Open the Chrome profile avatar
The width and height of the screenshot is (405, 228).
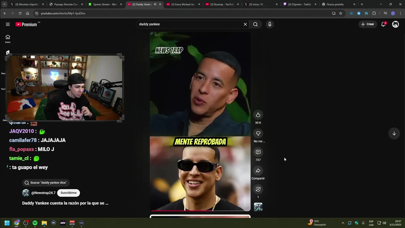pos(393,13)
